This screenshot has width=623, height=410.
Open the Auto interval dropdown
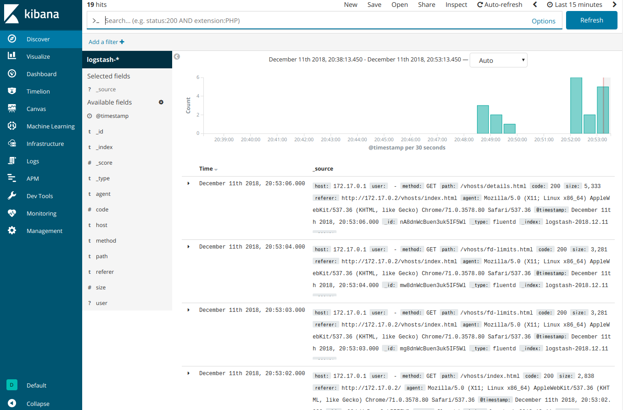pyautogui.click(x=498, y=60)
